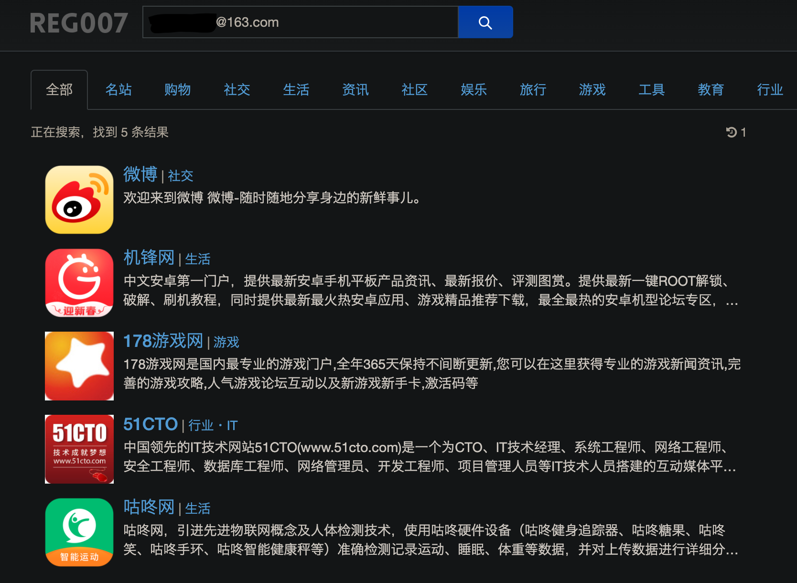The width and height of the screenshot is (797, 583).
Task: Switch to the 游戏 tab
Action: click(592, 90)
